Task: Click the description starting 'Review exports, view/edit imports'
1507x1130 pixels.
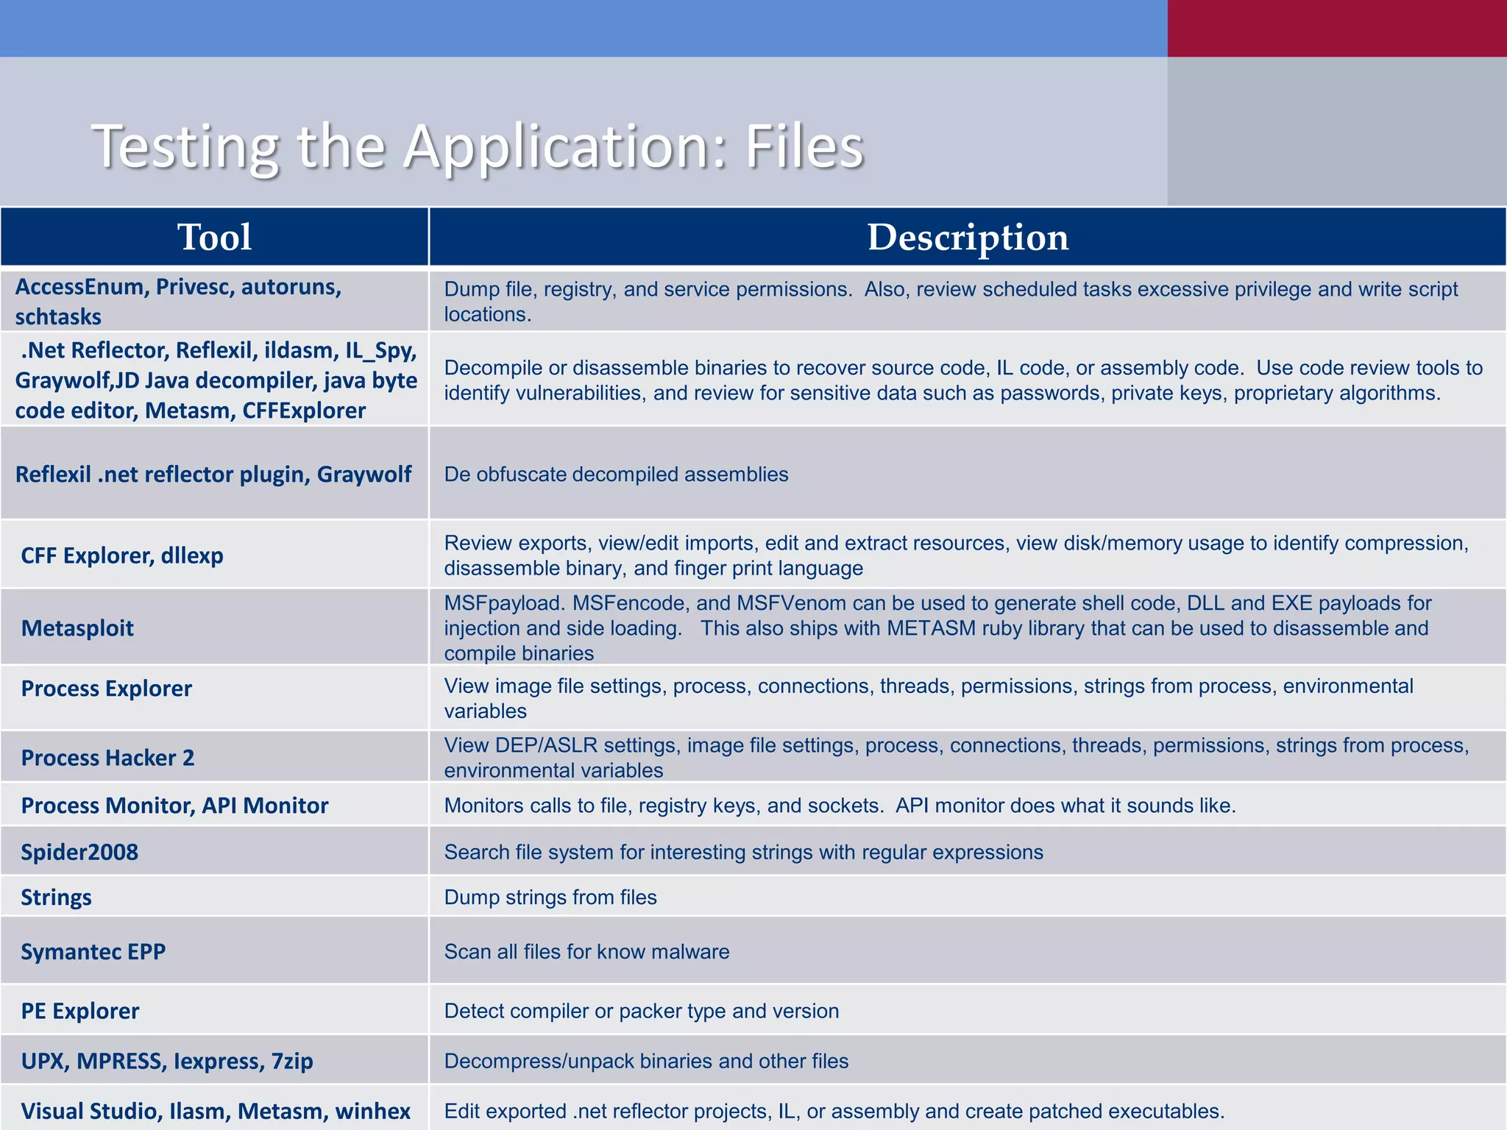Action: 968,555
